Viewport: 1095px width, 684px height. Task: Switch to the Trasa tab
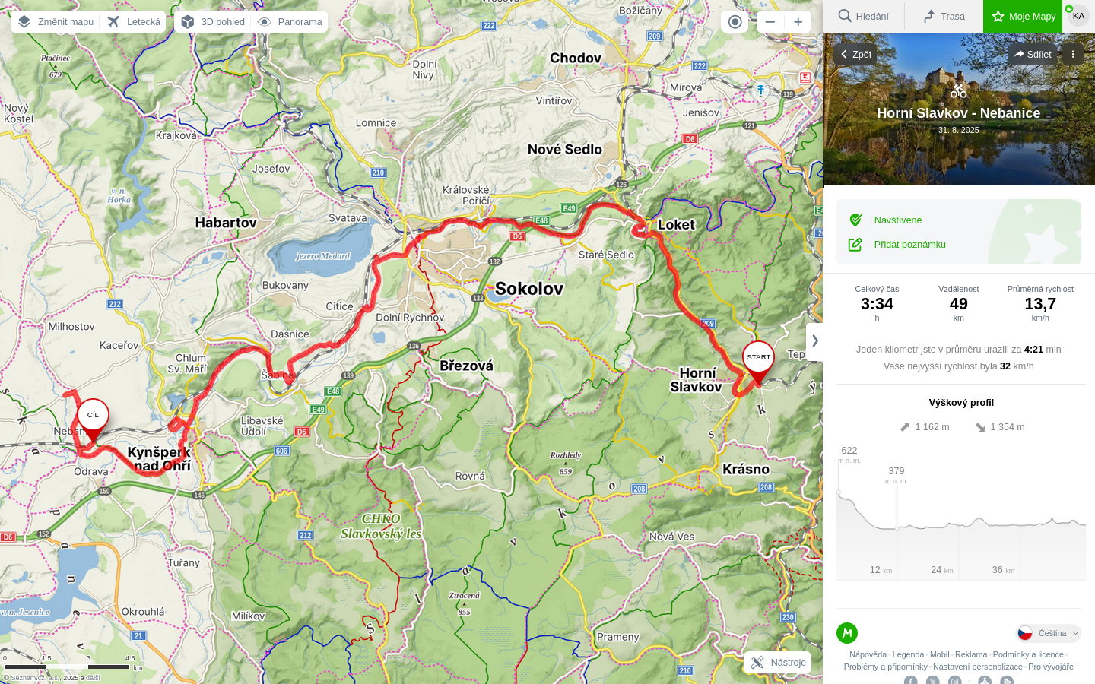tap(944, 16)
